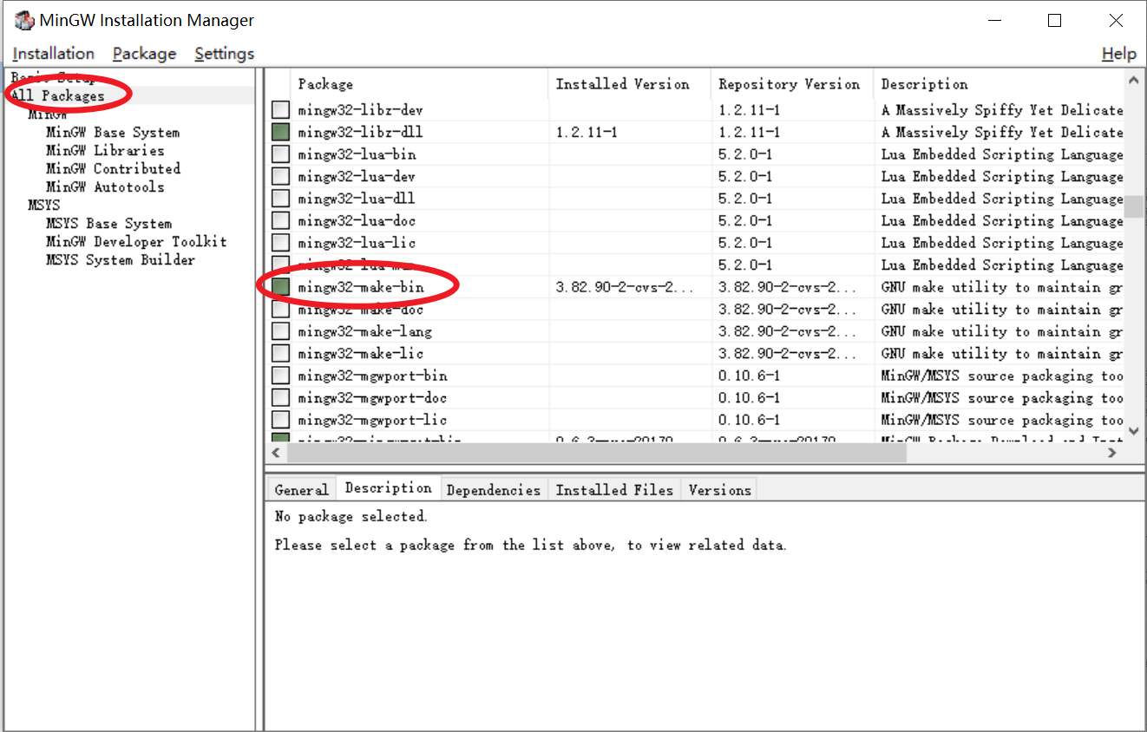Mark the mingw32-mgwport-doc package checkbox
This screenshot has height=732, width=1147.
pyautogui.click(x=280, y=398)
